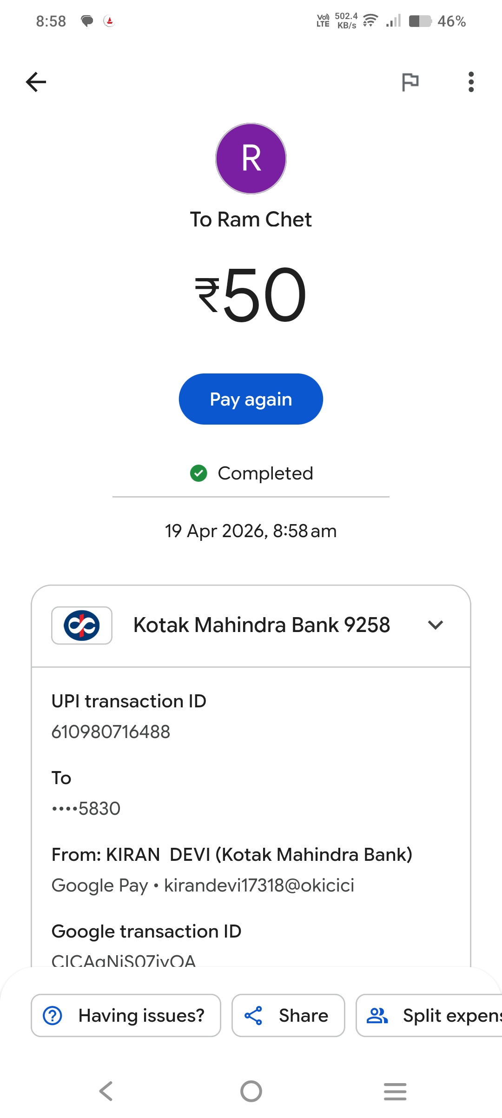Viewport: 502px width, 1118px height.
Task: Open the three-dot overflow menu
Action: [x=471, y=82]
